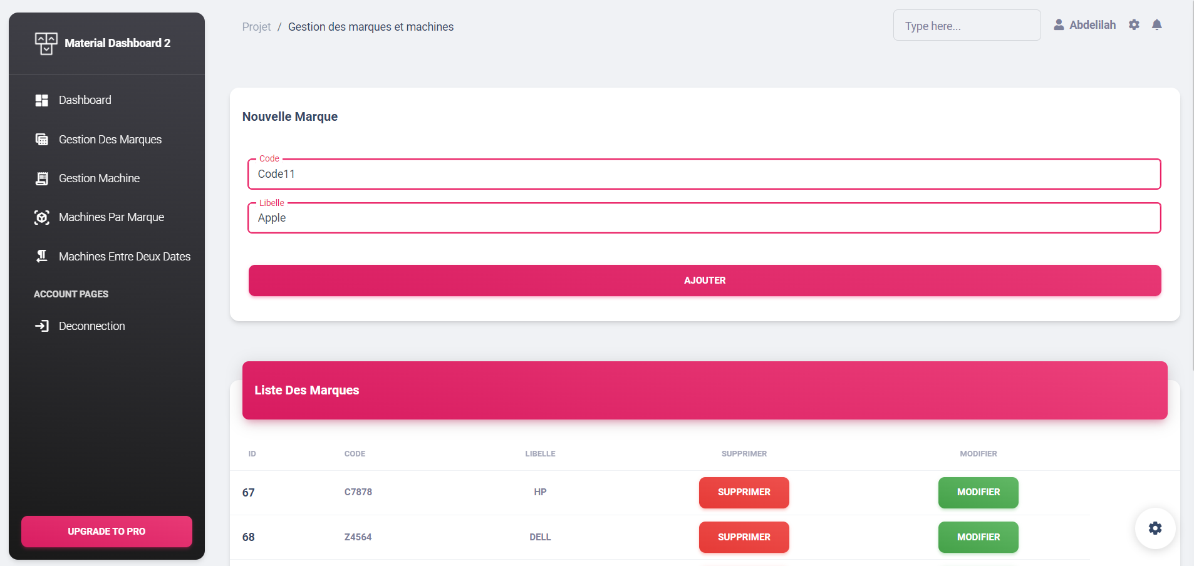Click the Material Dashboard 2 brand title
The width and height of the screenshot is (1194, 566).
point(117,43)
